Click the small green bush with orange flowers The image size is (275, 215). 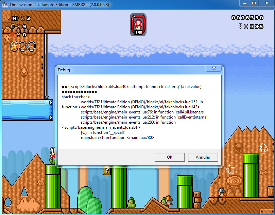(x=131, y=202)
